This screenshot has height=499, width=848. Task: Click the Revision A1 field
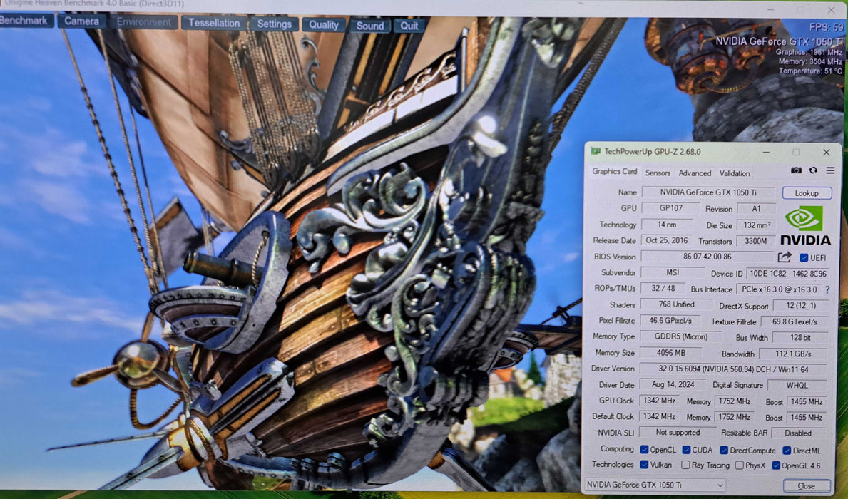coord(756,209)
